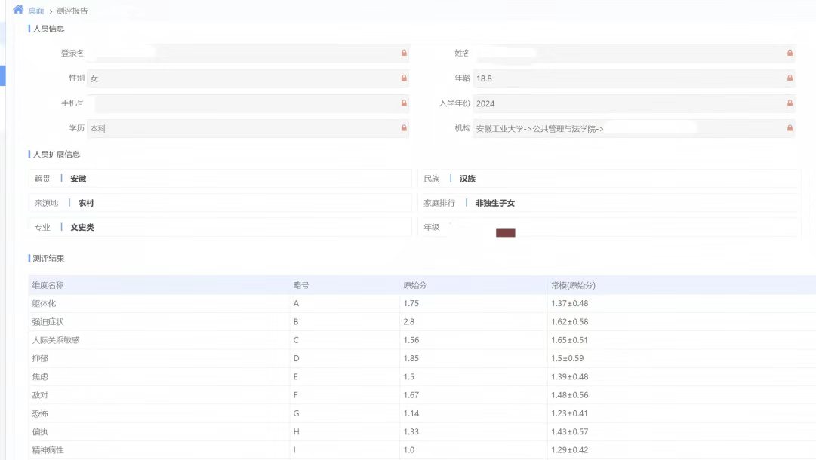Click the lock icon in 学历 field
Screen dimensions: 816x460
click(x=404, y=128)
